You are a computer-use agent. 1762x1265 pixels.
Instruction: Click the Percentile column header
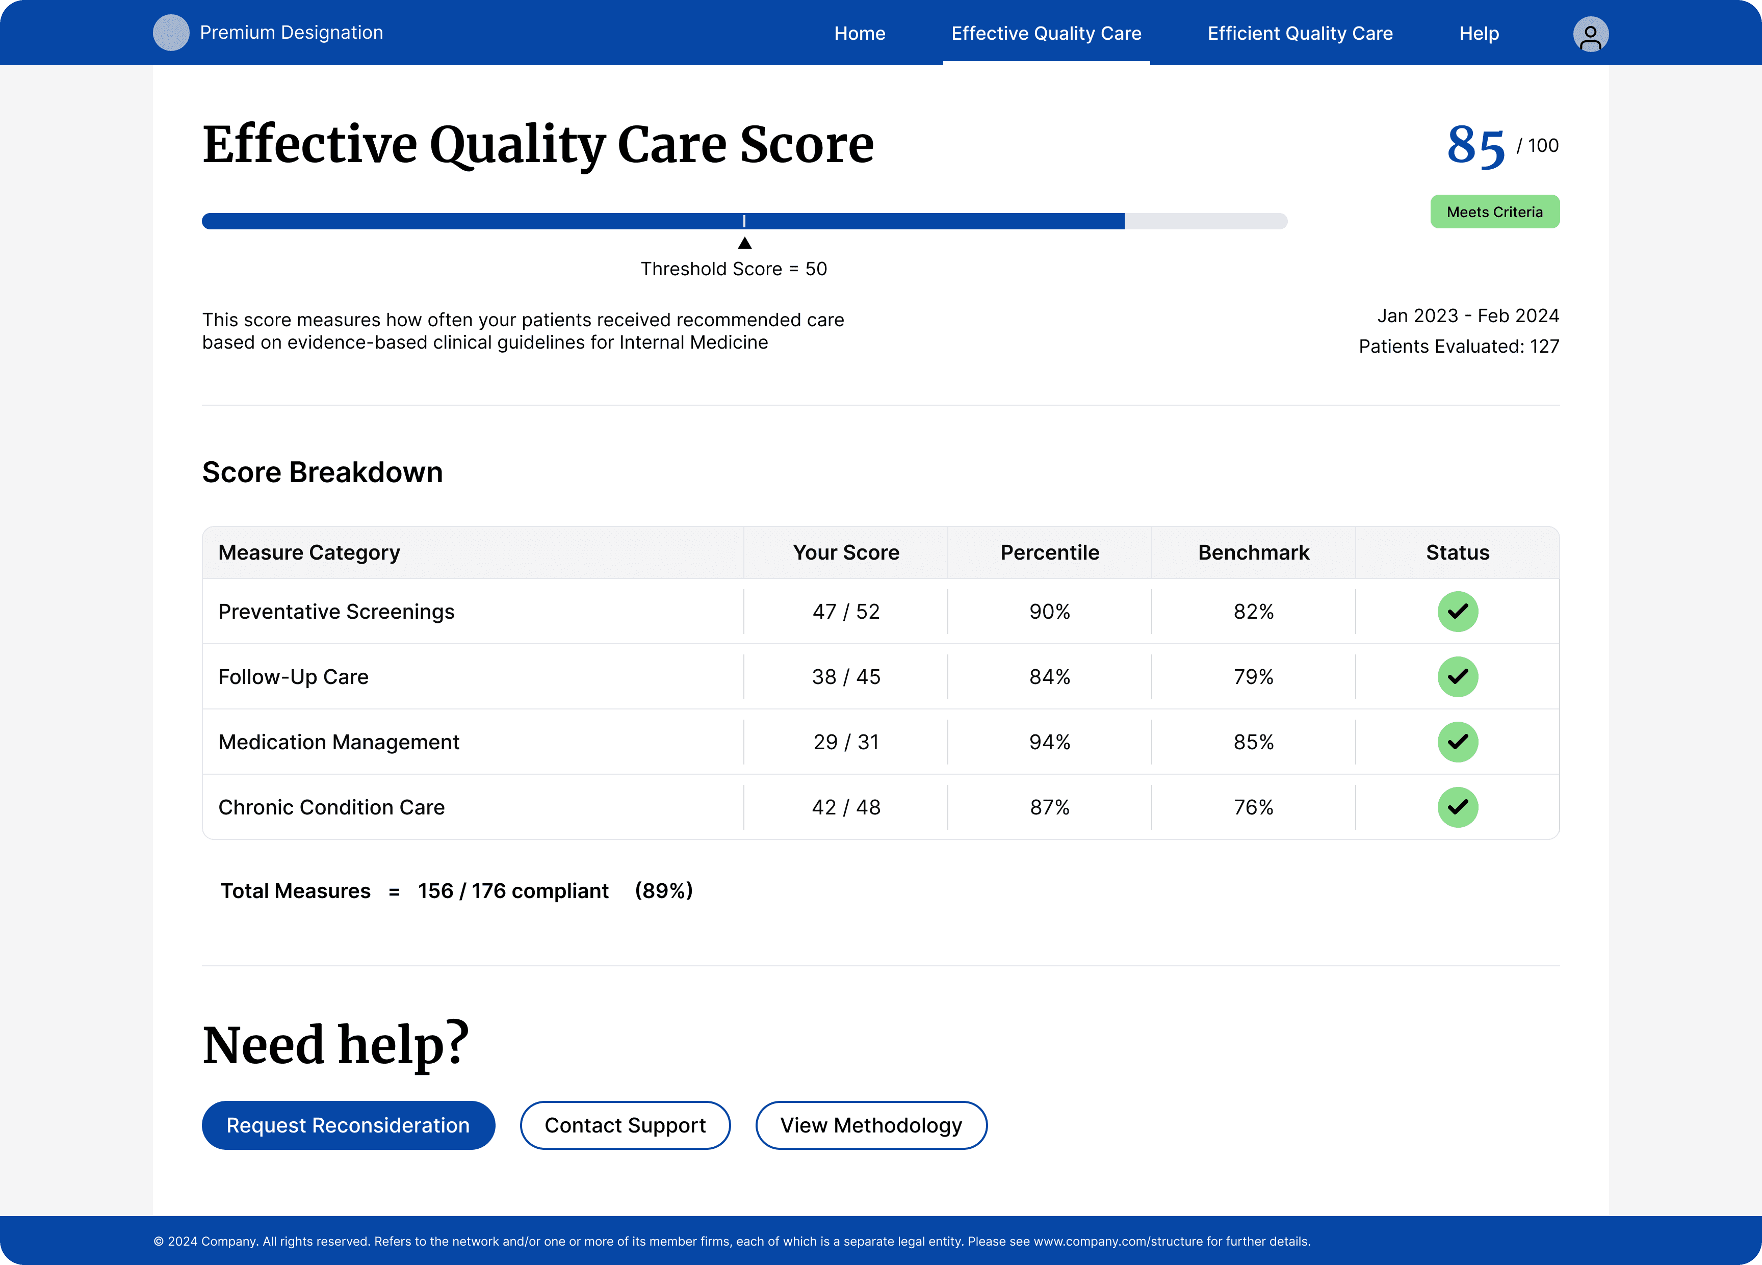click(1050, 553)
